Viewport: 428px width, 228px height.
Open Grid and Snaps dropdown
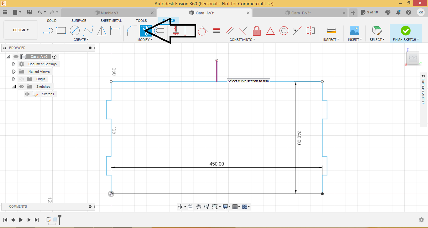click(236, 207)
